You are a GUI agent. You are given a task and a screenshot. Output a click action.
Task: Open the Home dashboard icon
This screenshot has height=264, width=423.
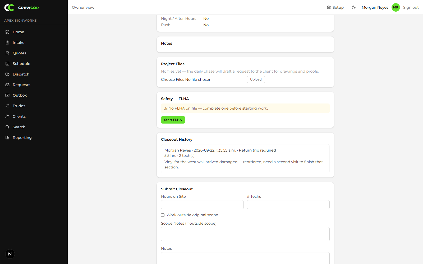(7, 32)
